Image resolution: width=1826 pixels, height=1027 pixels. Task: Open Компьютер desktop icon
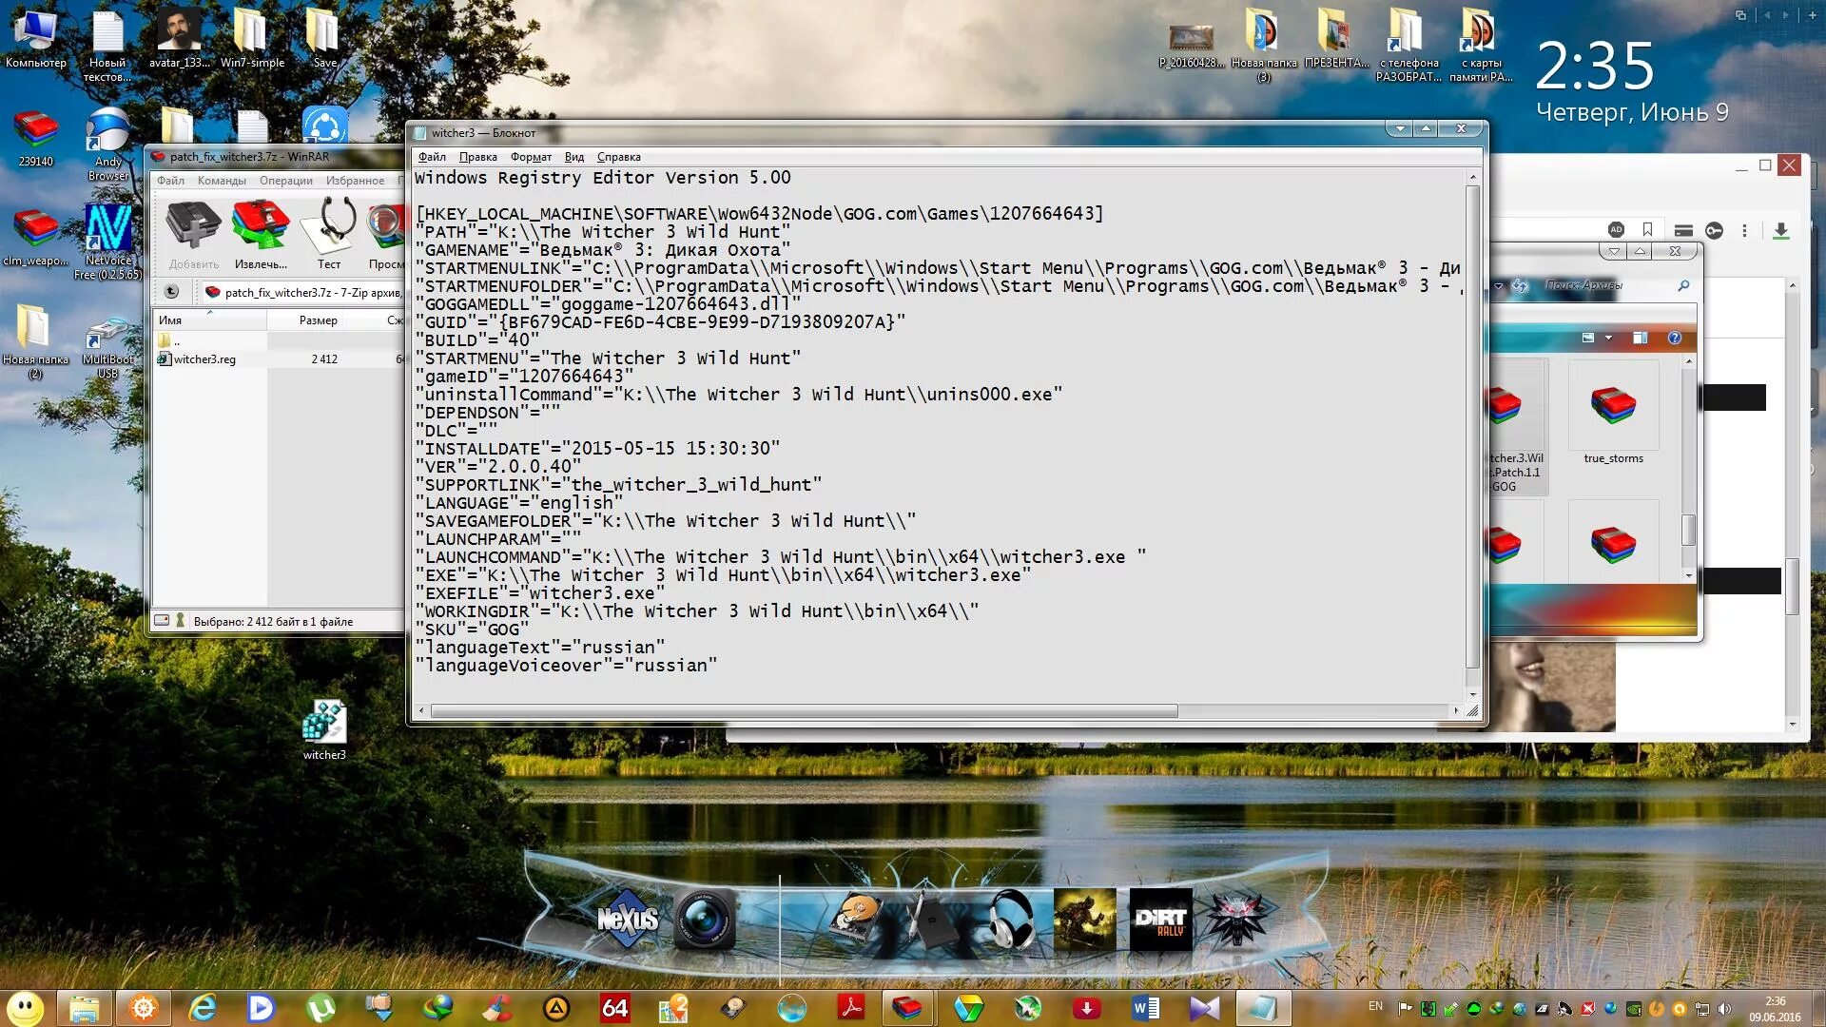click(x=36, y=38)
